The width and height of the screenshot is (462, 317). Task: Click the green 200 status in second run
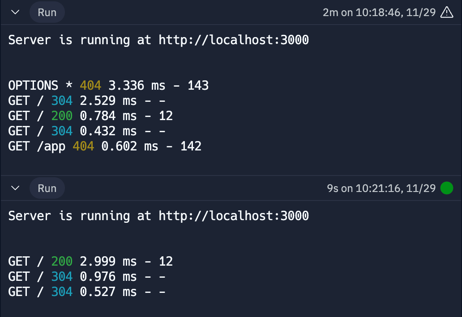click(x=62, y=261)
